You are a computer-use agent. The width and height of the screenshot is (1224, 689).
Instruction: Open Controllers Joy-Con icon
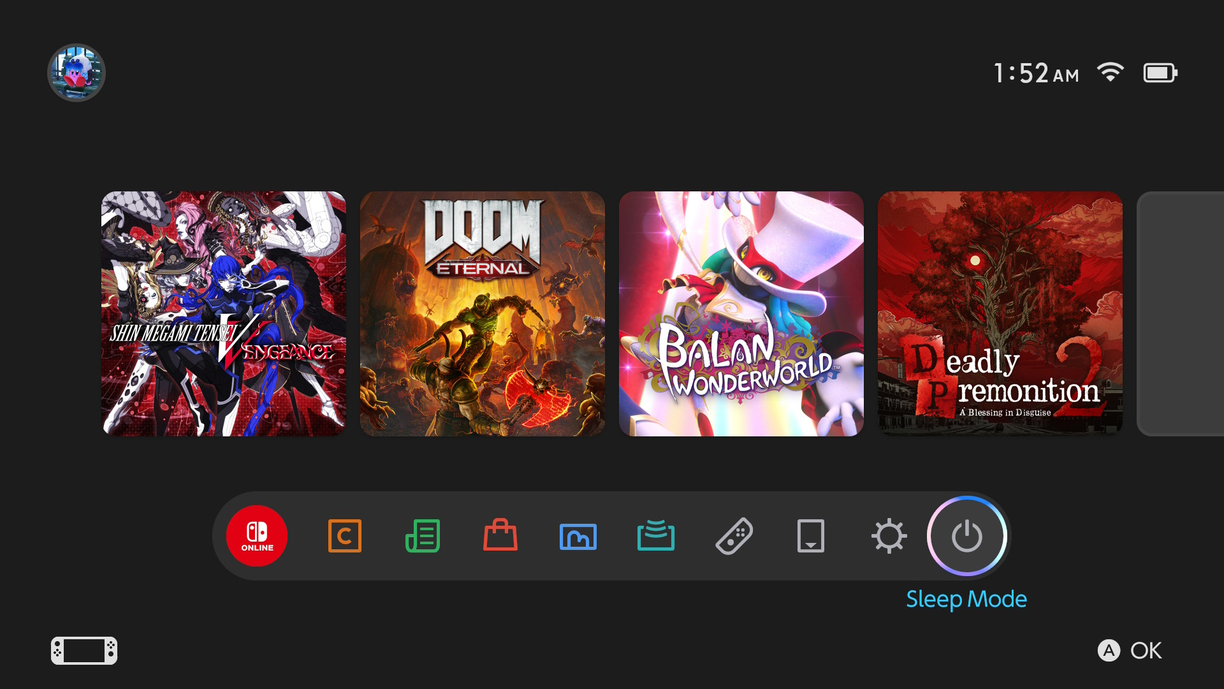coord(734,536)
